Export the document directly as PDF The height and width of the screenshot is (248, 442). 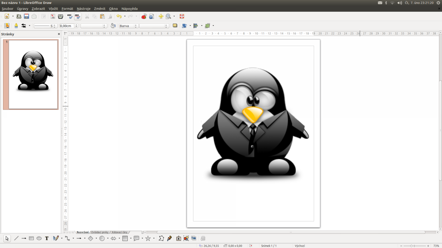(x=52, y=16)
